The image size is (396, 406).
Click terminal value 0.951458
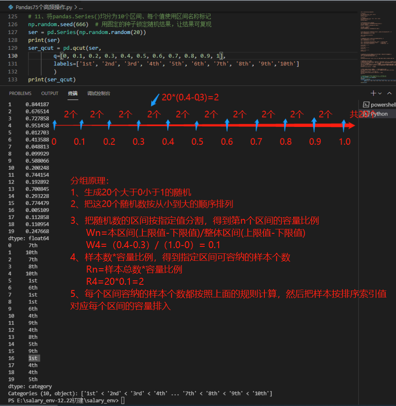(x=37, y=126)
